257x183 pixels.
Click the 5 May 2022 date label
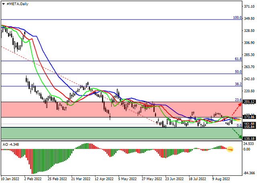127,179
